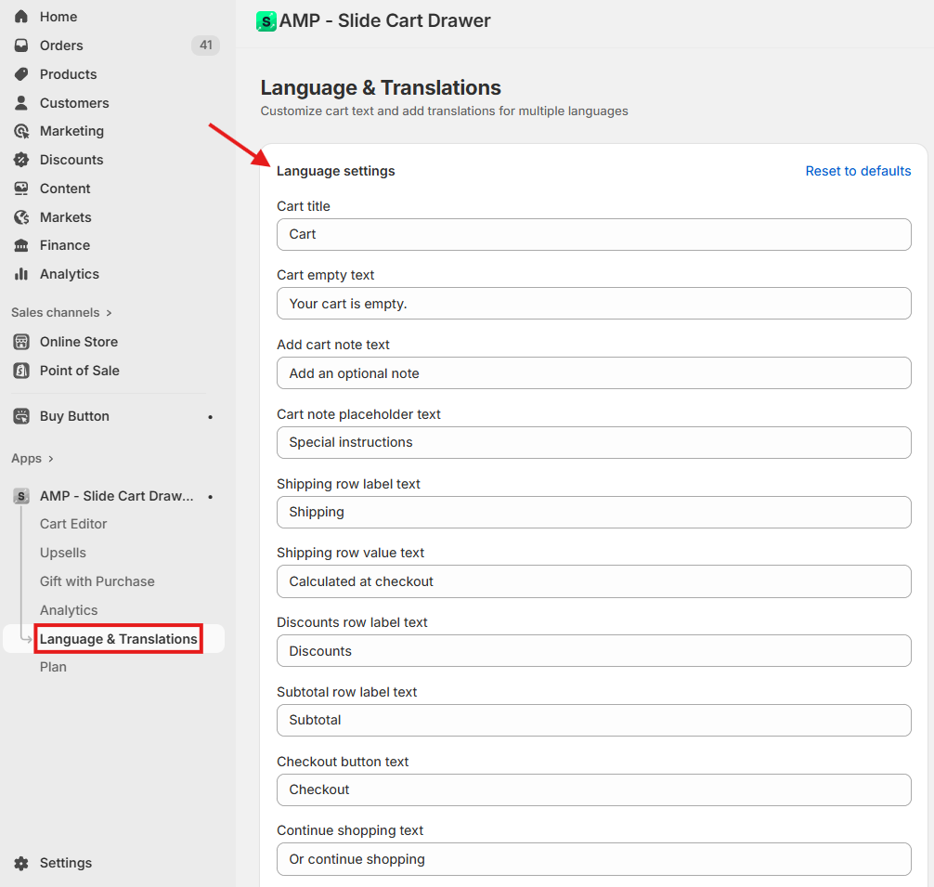Open the AMP Analytics subpage
This screenshot has width=934, height=887.
[x=69, y=610]
